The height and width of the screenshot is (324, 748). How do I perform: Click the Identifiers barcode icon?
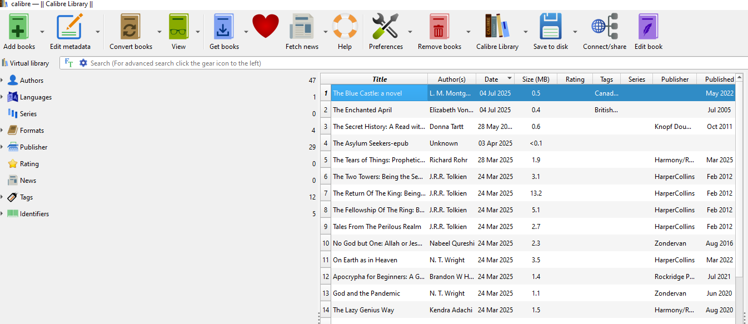coord(13,213)
